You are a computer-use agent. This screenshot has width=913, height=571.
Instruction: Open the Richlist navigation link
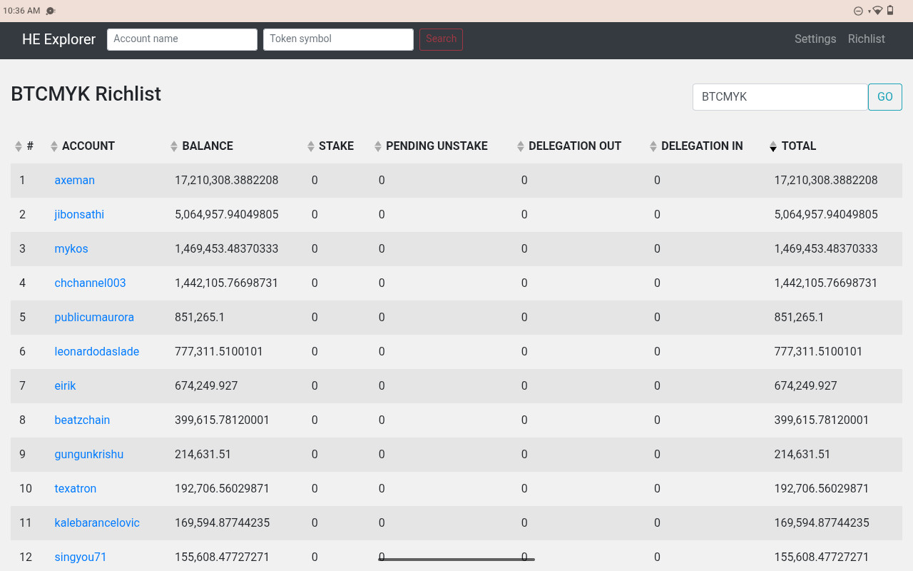tap(866, 39)
